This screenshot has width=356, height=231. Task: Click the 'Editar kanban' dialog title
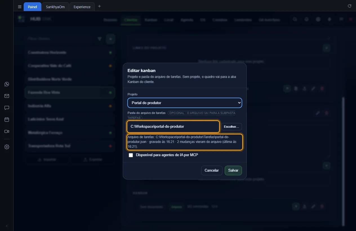pos(141,71)
